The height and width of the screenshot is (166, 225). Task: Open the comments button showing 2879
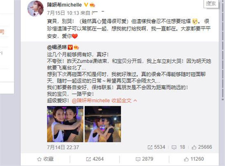(144, 159)
